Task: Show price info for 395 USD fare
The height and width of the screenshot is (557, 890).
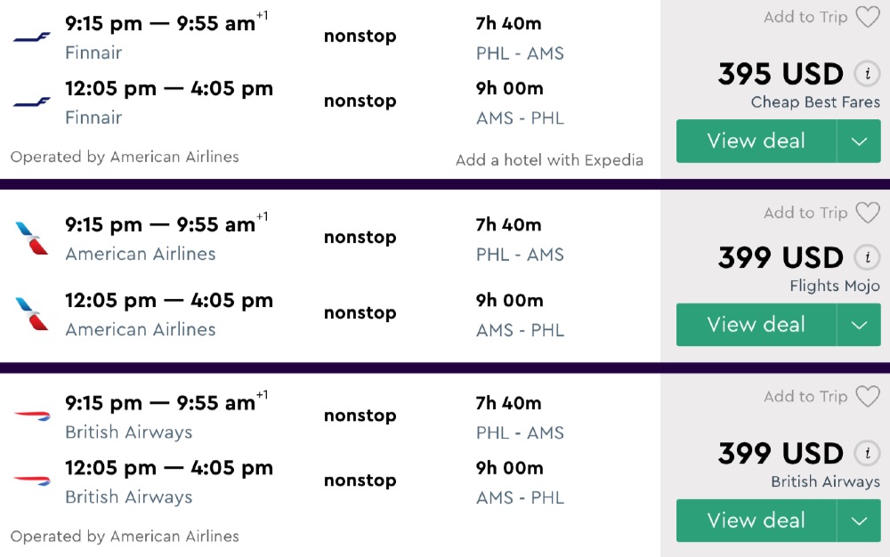Action: pos(866,74)
